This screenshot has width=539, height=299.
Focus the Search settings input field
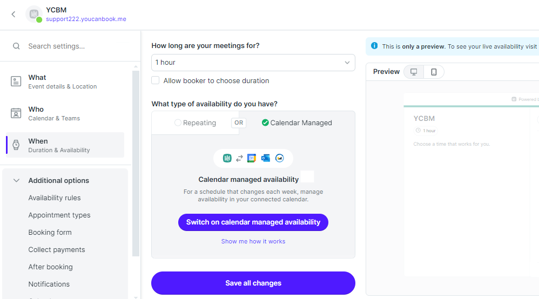tap(76, 46)
